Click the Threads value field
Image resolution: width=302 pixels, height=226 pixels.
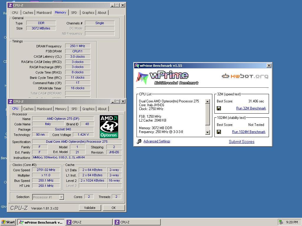click(116, 197)
